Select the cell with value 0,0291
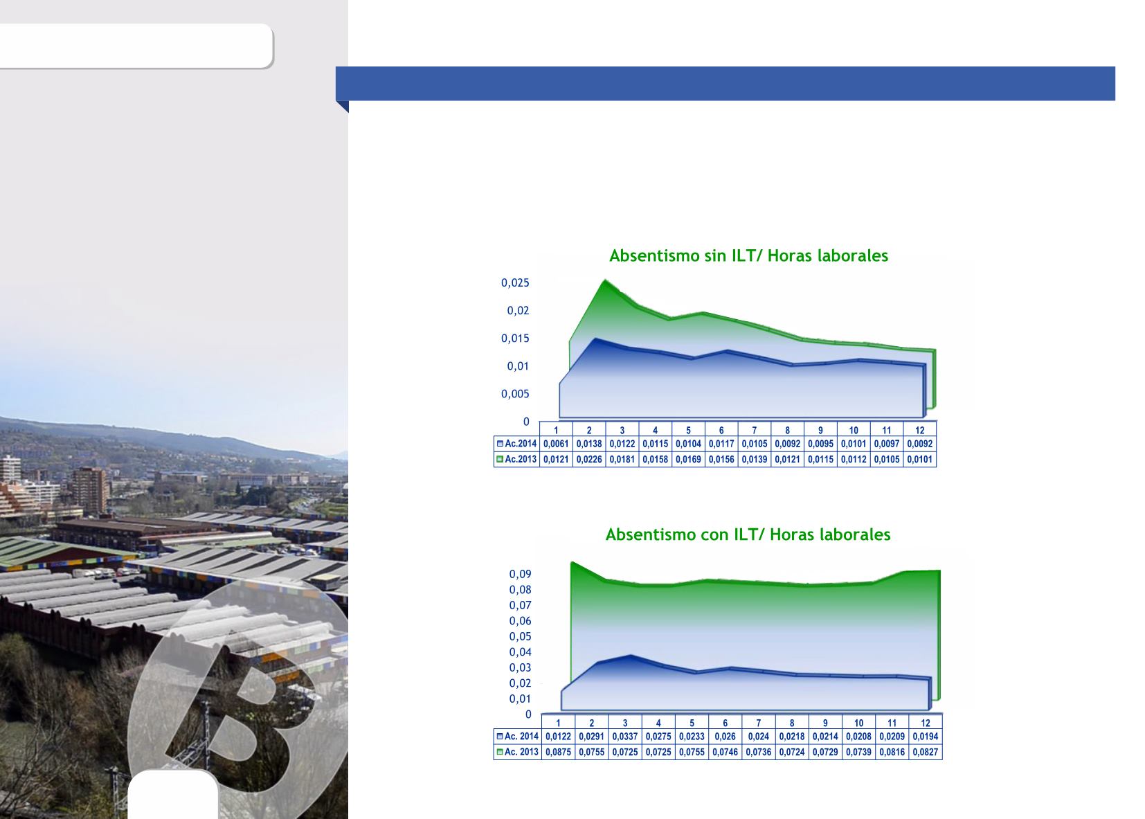Screen dimensions: 1145x819 [592, 737]
